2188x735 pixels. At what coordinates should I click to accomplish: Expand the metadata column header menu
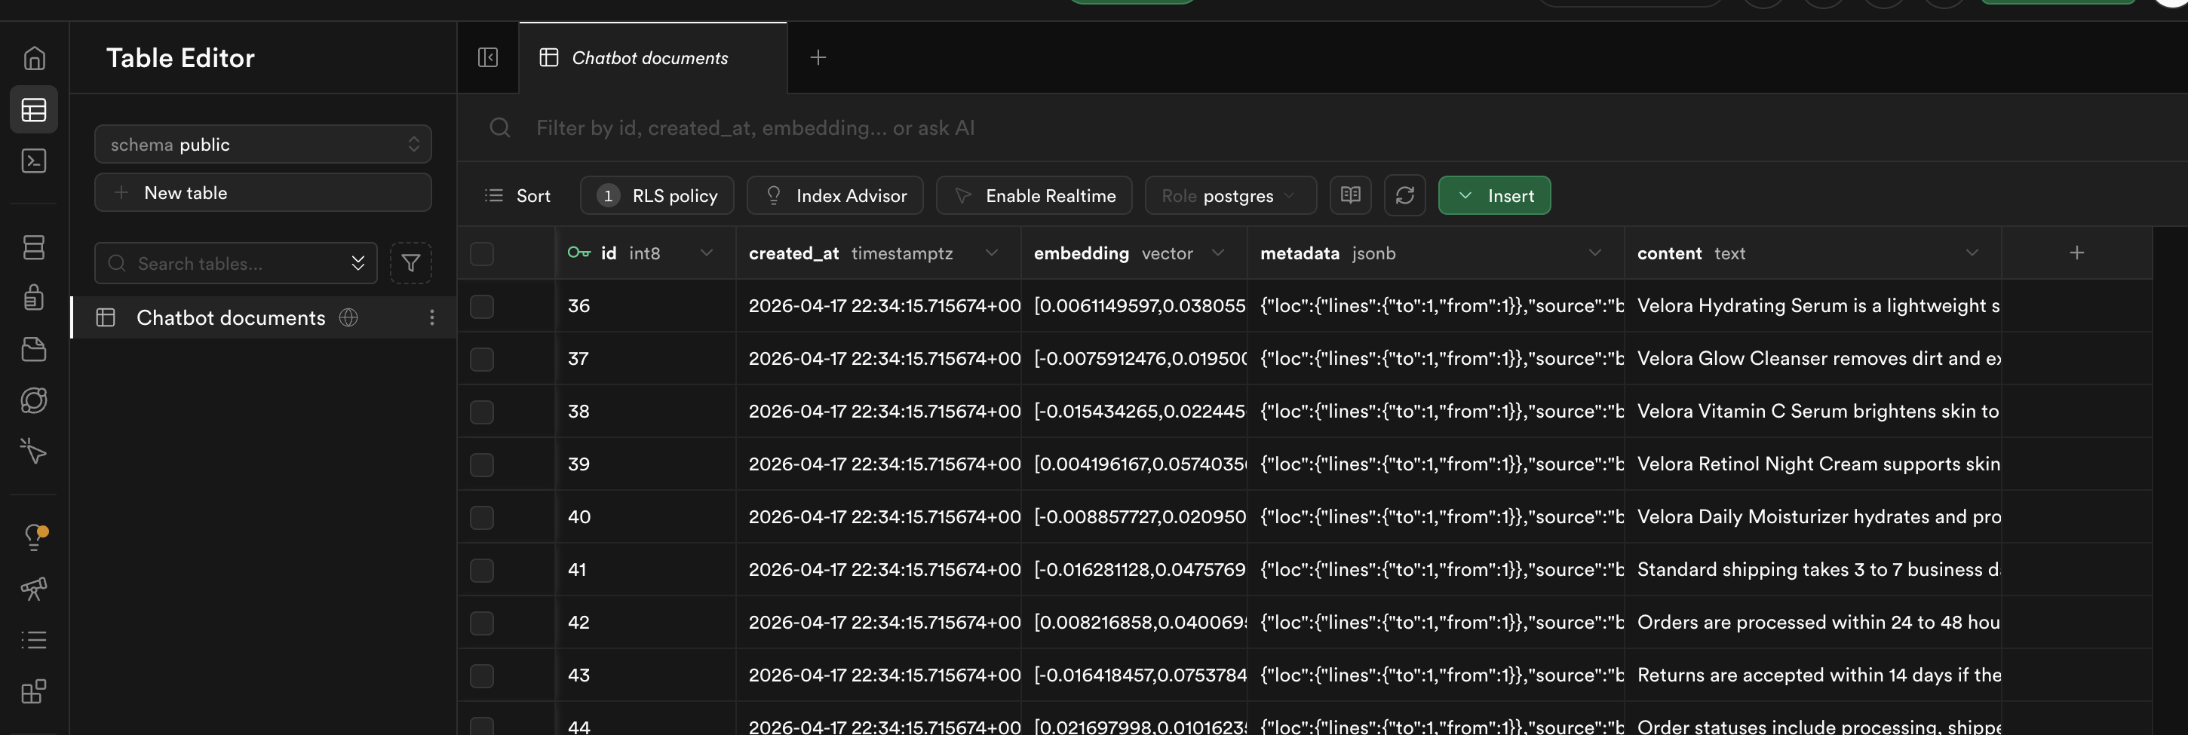point(1595,253)
